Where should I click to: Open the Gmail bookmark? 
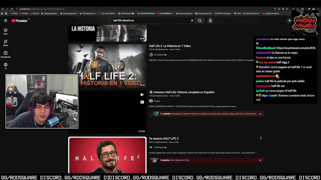[x=14, y=13]
